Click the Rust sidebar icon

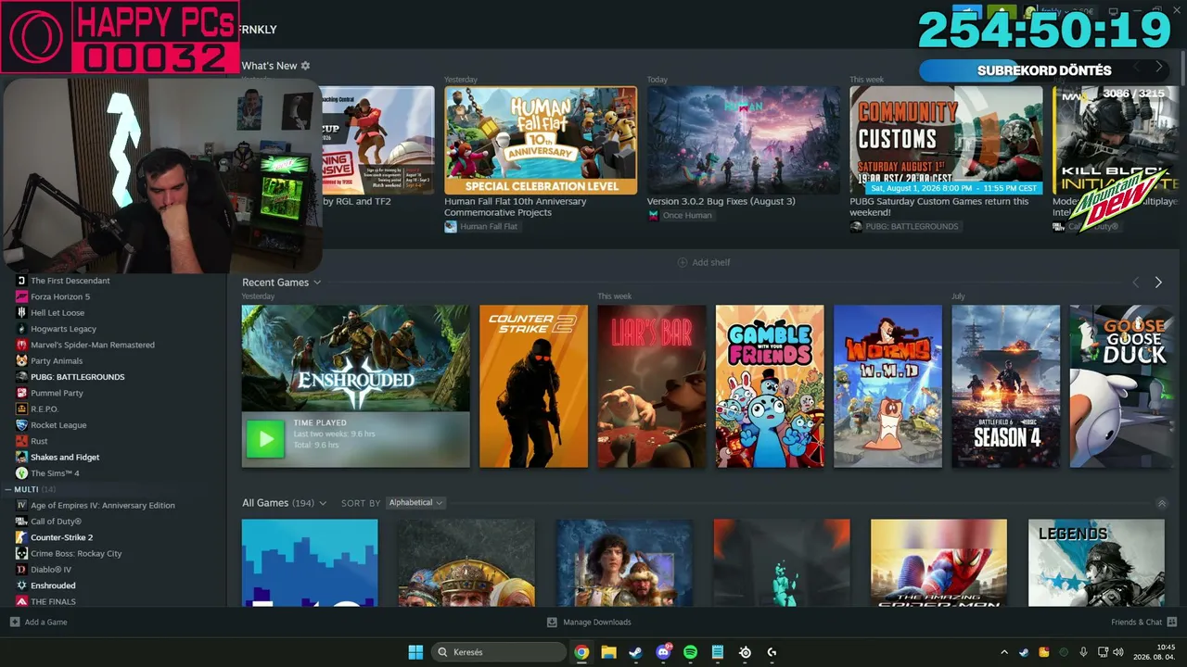click(22, 441)
